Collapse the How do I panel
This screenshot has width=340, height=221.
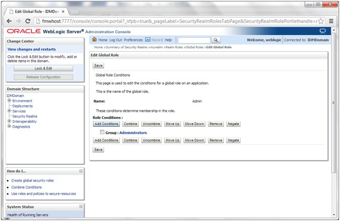point(81,171)
